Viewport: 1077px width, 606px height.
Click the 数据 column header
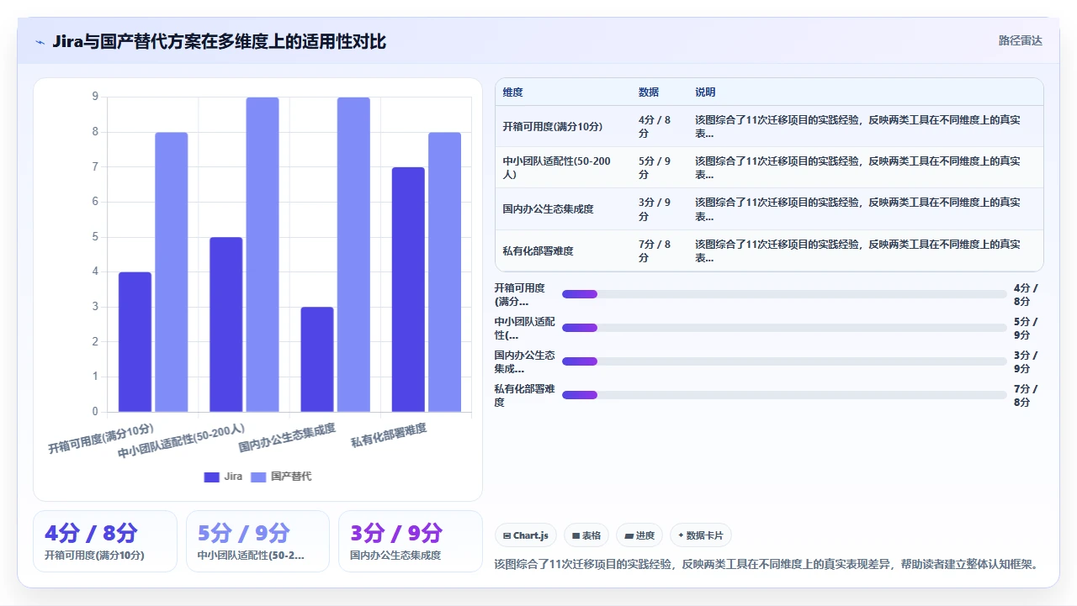[649, 92]
